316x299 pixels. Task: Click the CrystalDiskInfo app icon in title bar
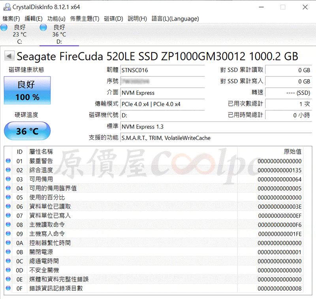(7, 7)
